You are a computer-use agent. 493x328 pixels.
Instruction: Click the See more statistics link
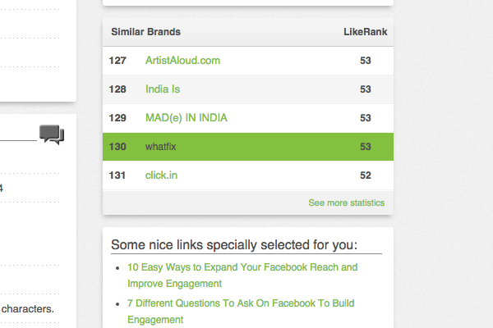click(x=347, y=203)
